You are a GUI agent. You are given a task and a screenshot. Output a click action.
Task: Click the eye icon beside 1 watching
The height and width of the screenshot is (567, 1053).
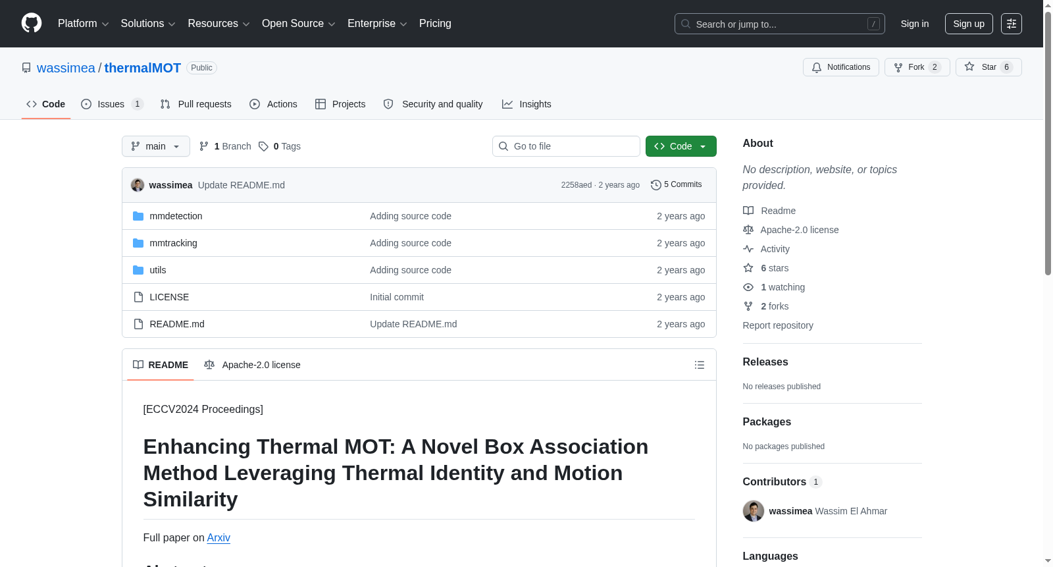tap(748, 287)
